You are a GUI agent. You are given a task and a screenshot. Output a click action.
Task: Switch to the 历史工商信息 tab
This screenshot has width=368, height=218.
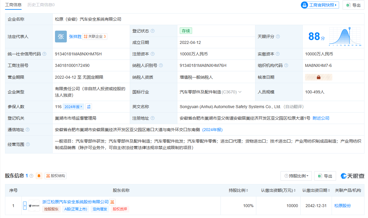pos(41,5)
